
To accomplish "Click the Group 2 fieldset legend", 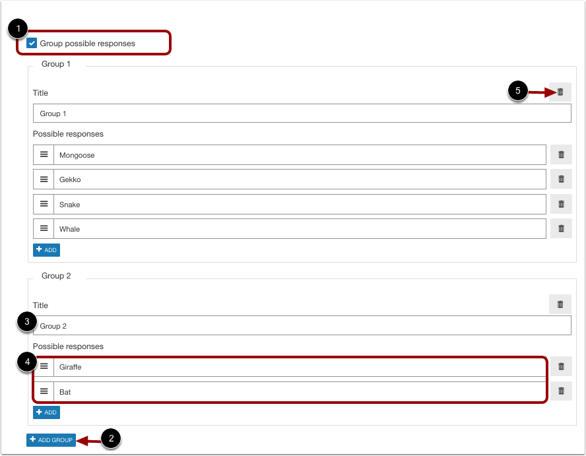I will [x=56, y=276].
